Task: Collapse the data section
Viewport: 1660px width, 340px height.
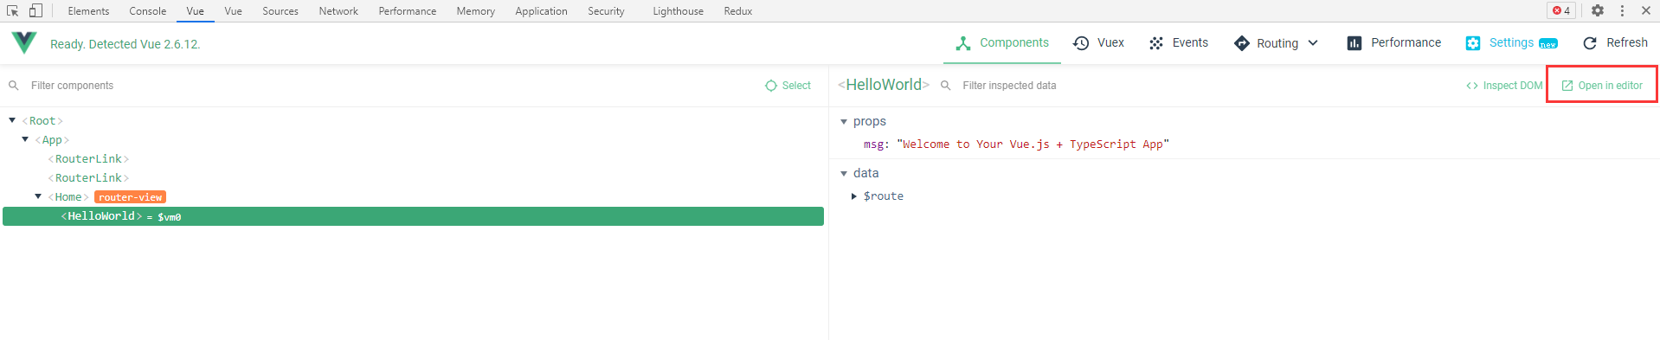Action: click(844, 174)
